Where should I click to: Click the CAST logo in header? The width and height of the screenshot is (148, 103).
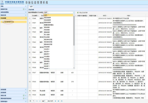pos(2,2)
